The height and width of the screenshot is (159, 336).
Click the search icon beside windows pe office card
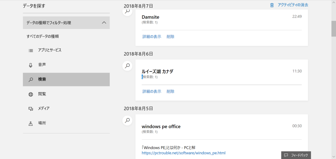tap(127, 120)
